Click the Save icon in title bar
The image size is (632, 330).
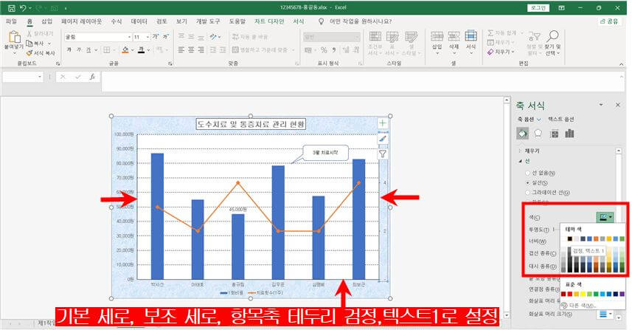coord(11,7)
